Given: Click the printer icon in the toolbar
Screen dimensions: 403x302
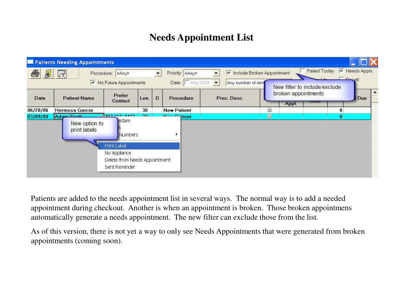Looking at the screenshot, I should click(x=35, y=74).
